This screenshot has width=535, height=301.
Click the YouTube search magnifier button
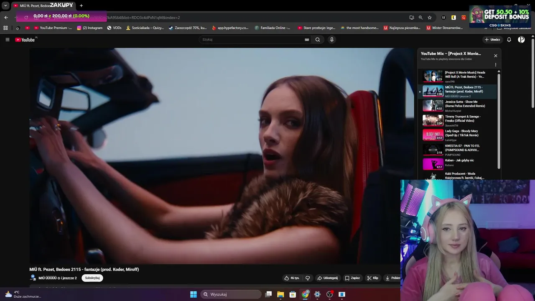[x=318, y=40]
